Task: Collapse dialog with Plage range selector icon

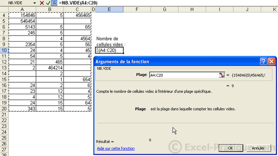Action: (x=222, y=75)
